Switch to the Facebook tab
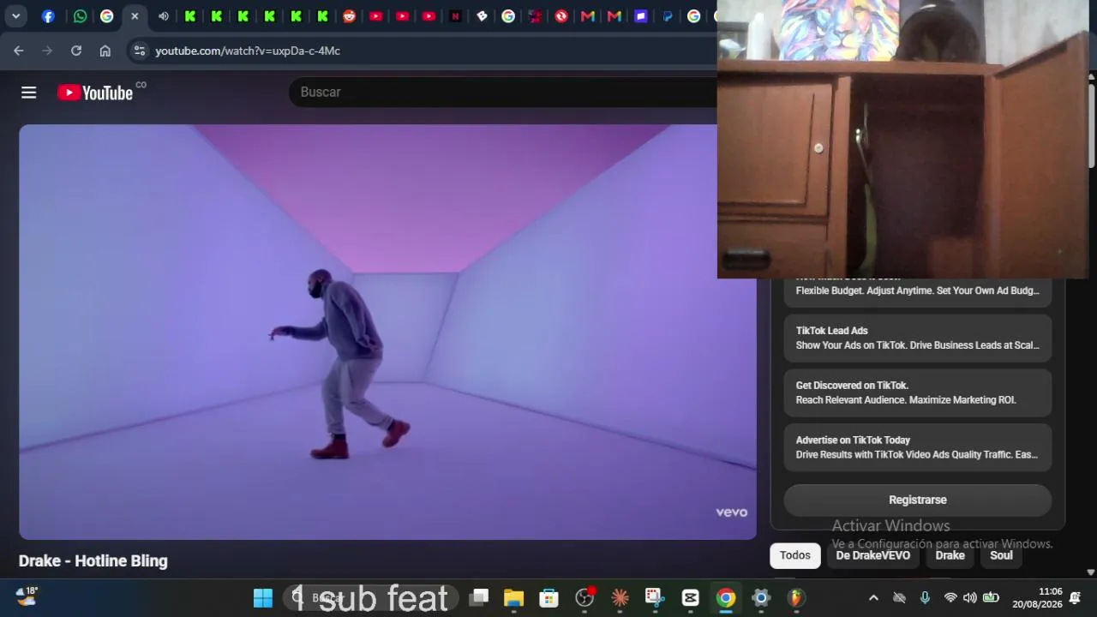The width and height of the screenshot is (1097, 617). coord(48,15)
